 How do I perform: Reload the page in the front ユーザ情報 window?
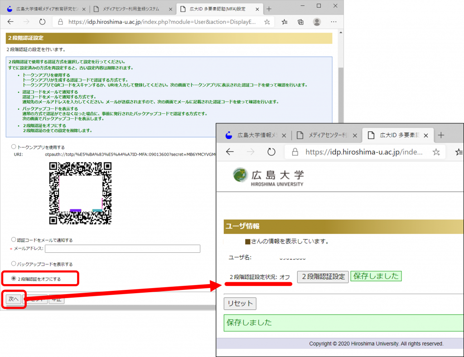pyautogui.click(x=271, y=152)
